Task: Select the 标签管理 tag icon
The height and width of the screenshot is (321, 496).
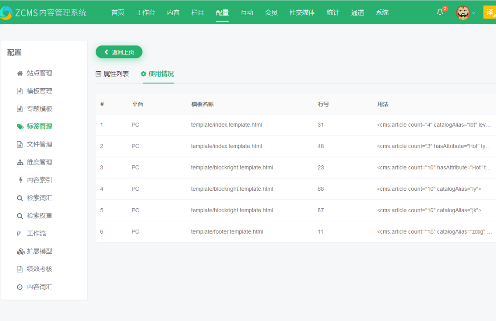Action: (19, 126)
